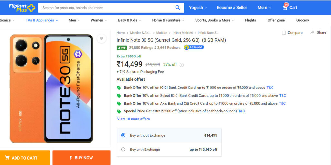Open the Grocery menu item
This screenshot has height=165, width=331.
tap(303, 20)
